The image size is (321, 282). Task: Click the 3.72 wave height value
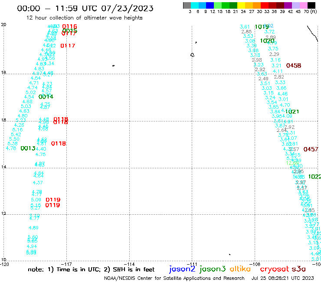269,32
